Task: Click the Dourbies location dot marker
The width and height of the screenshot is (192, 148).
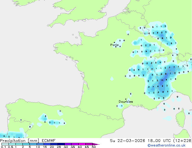Action: click(126, 99)
